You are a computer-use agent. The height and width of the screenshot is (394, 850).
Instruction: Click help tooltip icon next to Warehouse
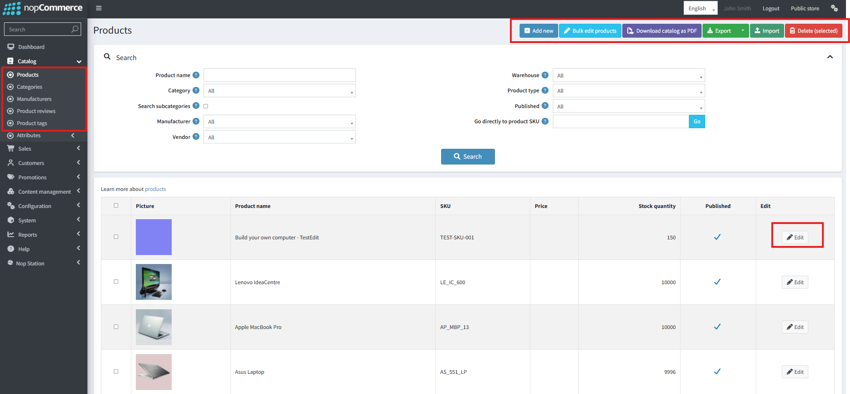pos(545,75)
